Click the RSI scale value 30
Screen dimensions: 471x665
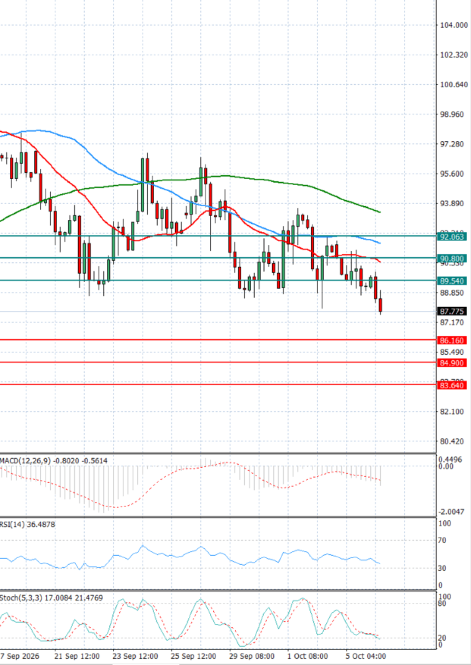(x=442, y=568)
